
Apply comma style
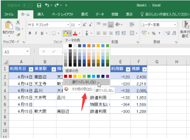pyautogui.click(x=160, y=33)
